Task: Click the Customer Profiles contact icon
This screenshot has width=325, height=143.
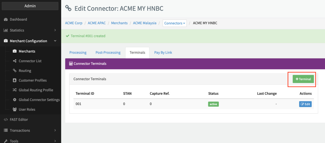Action: click(x=14, y=80)
